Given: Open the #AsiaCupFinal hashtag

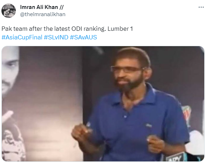Looking at the screenshot, I should coord(22,37).
